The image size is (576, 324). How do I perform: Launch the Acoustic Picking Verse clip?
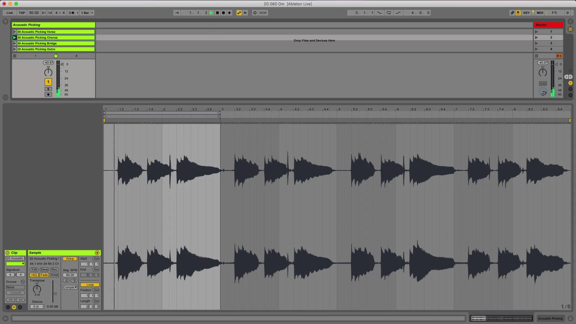coord(14,32)
